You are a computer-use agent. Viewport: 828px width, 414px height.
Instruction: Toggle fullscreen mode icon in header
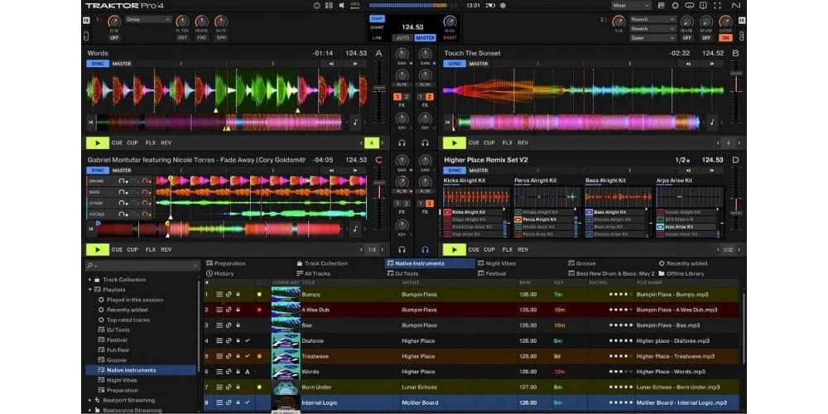click(717, 5)
